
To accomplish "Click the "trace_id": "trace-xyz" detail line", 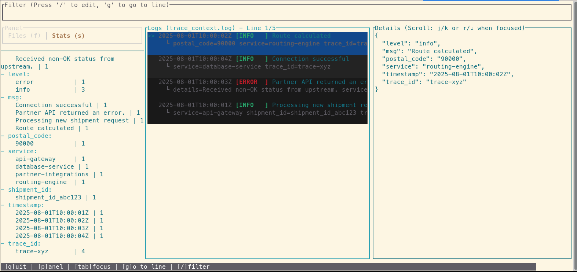I will (424, 82).
